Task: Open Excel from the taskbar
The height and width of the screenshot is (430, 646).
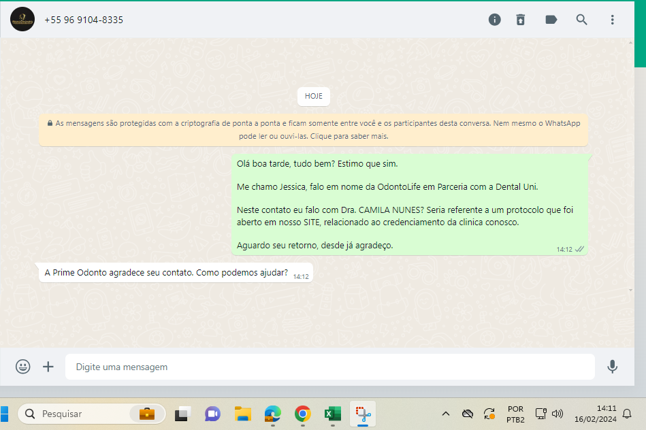Action: pyautogui.click(x=333, y=414)
